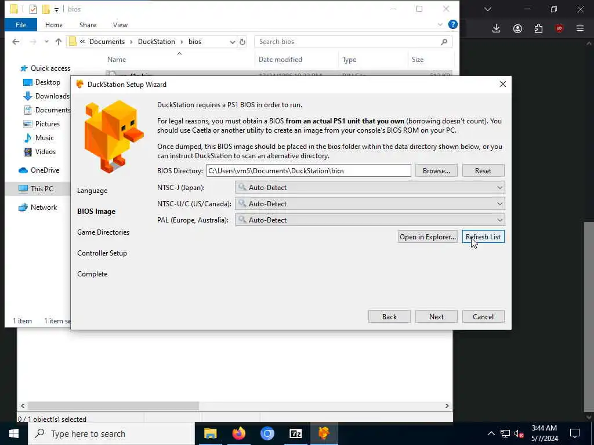Open the PAL (Europe, Australia) BIOS dropdown
Screen dimensions: 594x445
pyautogui.click(x=370, y=220)
